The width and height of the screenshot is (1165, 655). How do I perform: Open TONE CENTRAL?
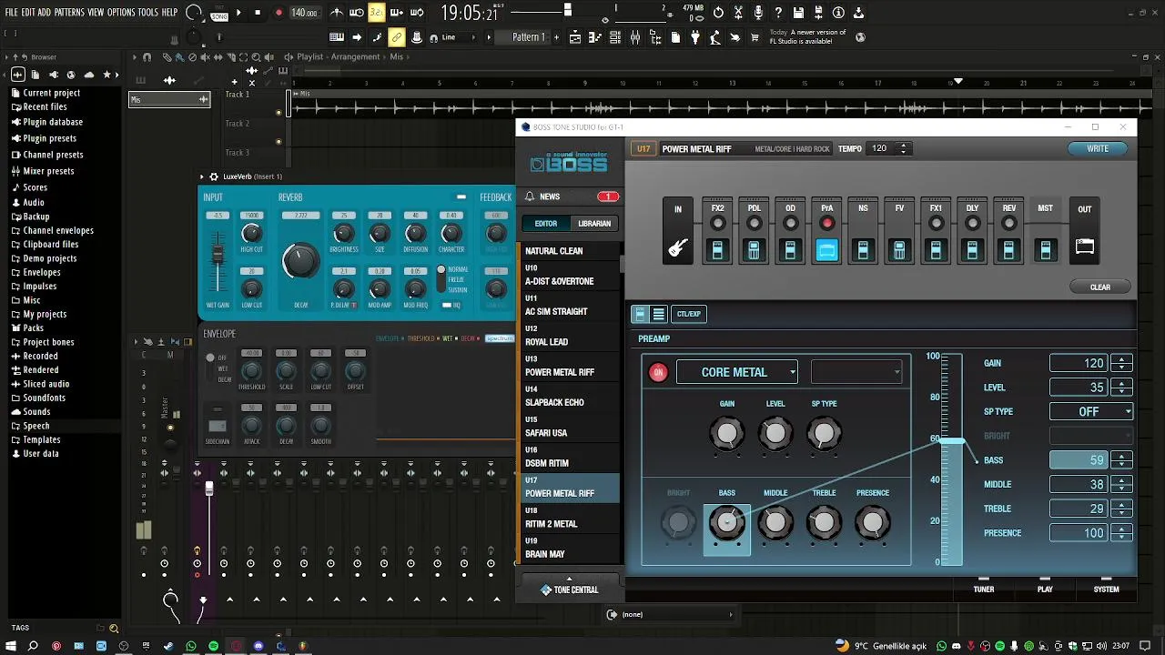click(x=570, y=589)
